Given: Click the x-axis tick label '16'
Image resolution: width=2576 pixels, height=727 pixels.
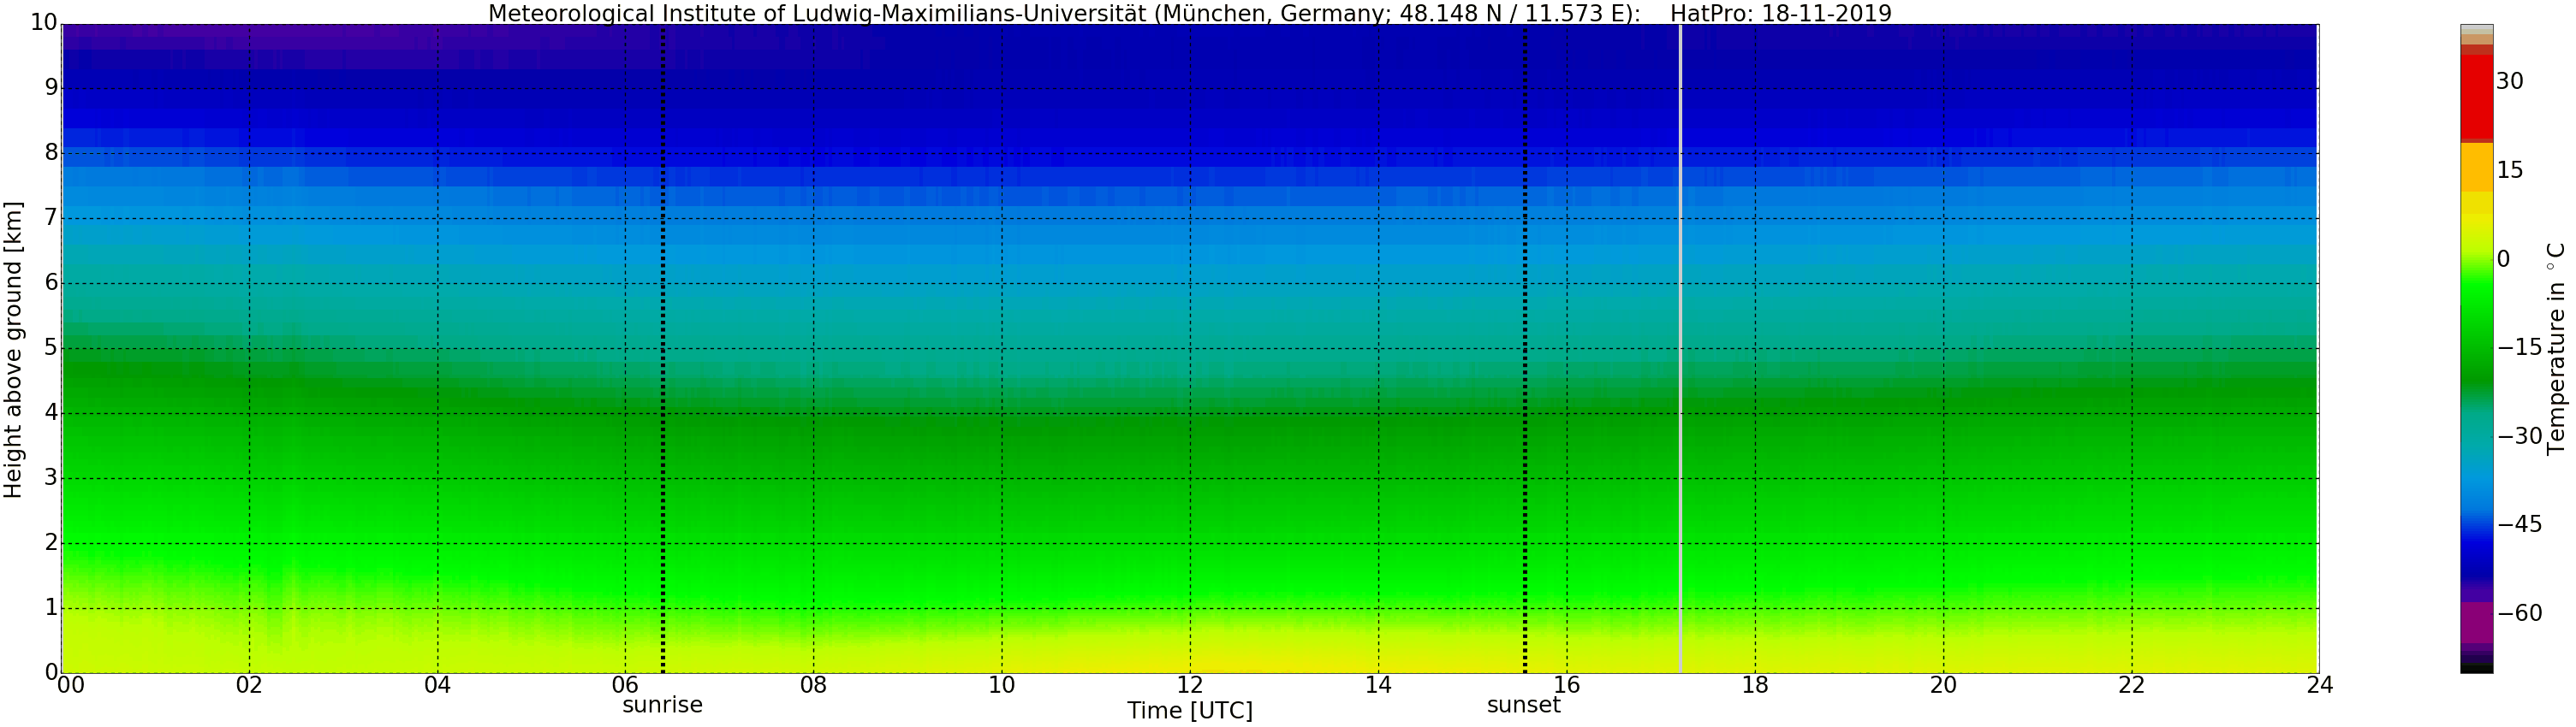Looking at the screenshot, I should point(1566,685).
